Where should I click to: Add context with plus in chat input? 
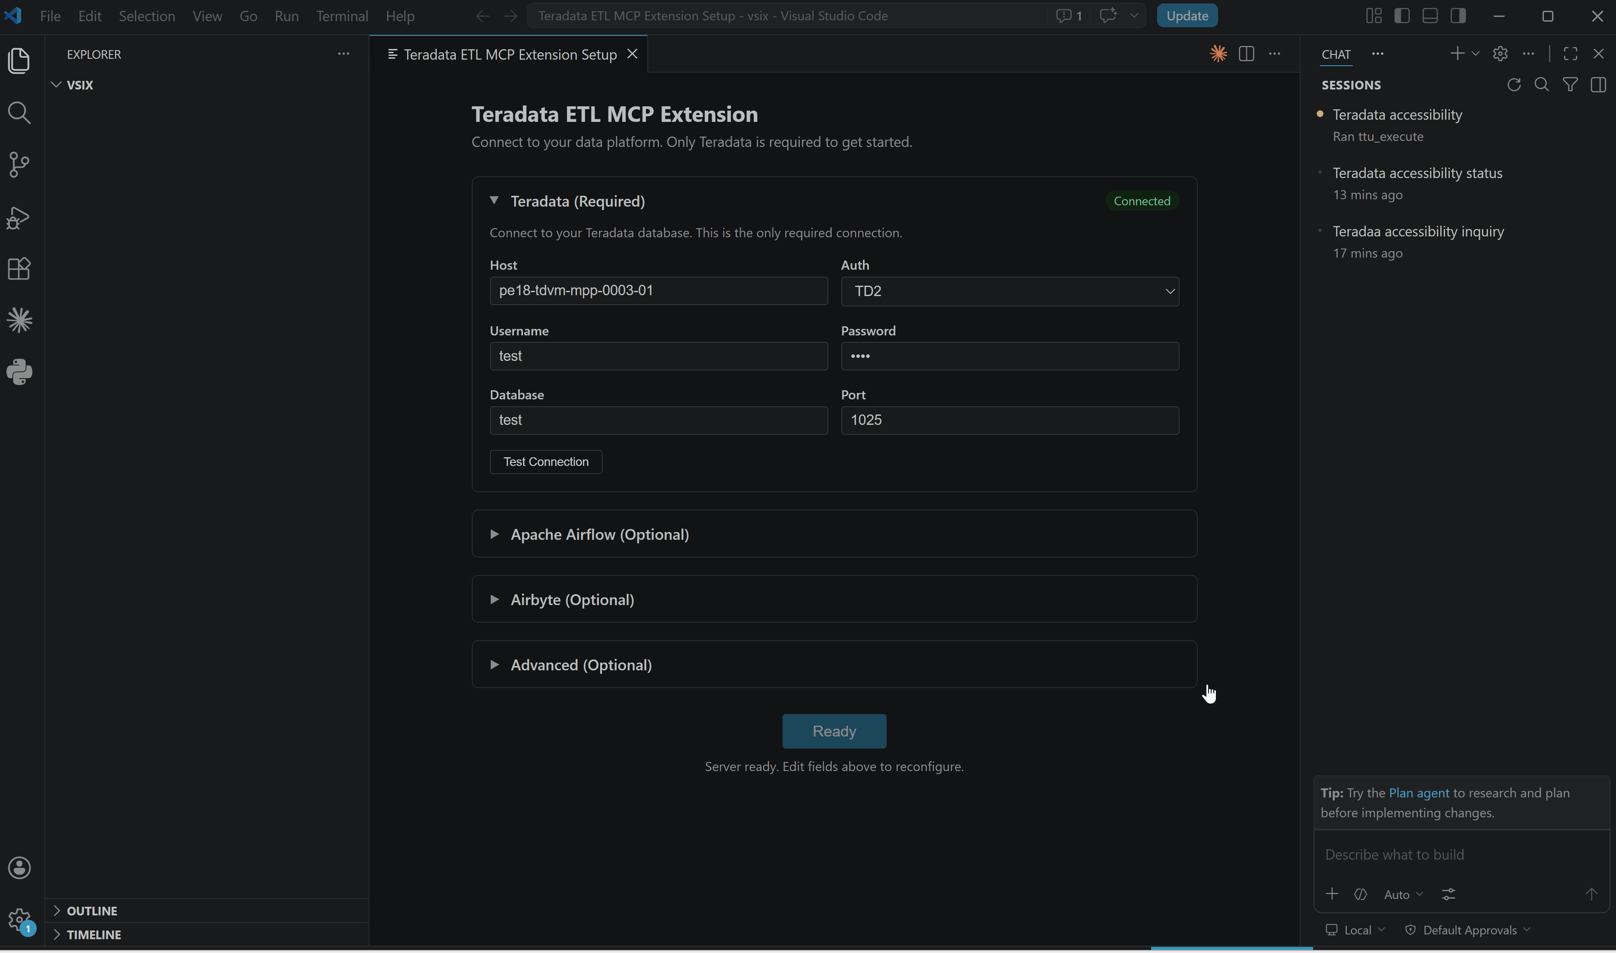coord(1332,895)
